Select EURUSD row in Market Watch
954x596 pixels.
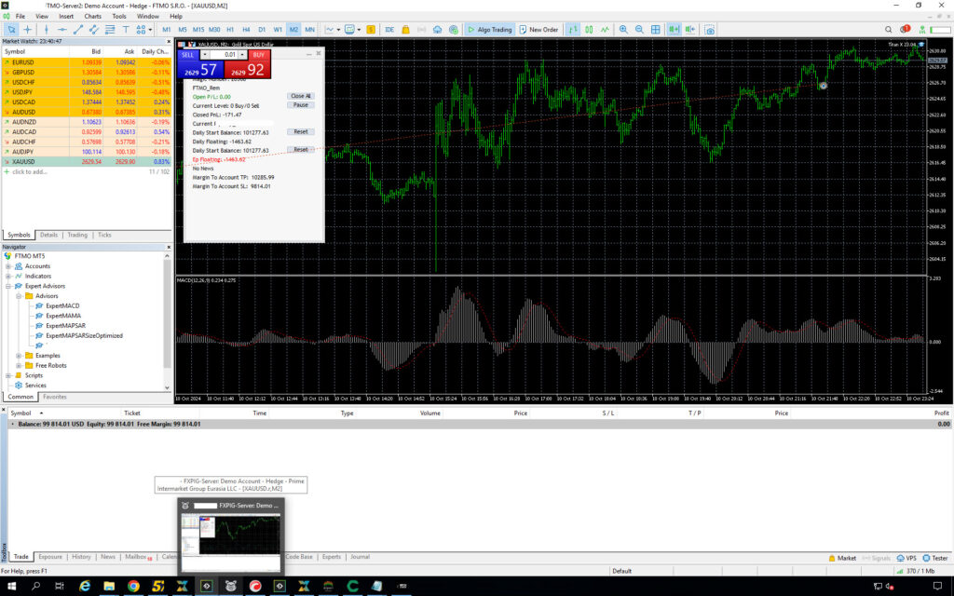click(x=87, y=62)
